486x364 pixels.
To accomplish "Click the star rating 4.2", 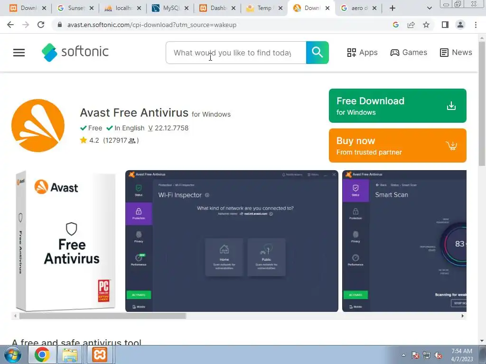I will coord(90,140).
